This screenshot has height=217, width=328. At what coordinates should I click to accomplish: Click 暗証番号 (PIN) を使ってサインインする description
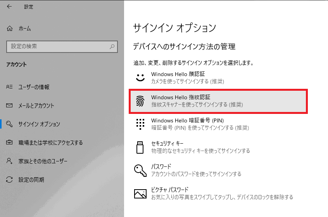click(200, 127)
